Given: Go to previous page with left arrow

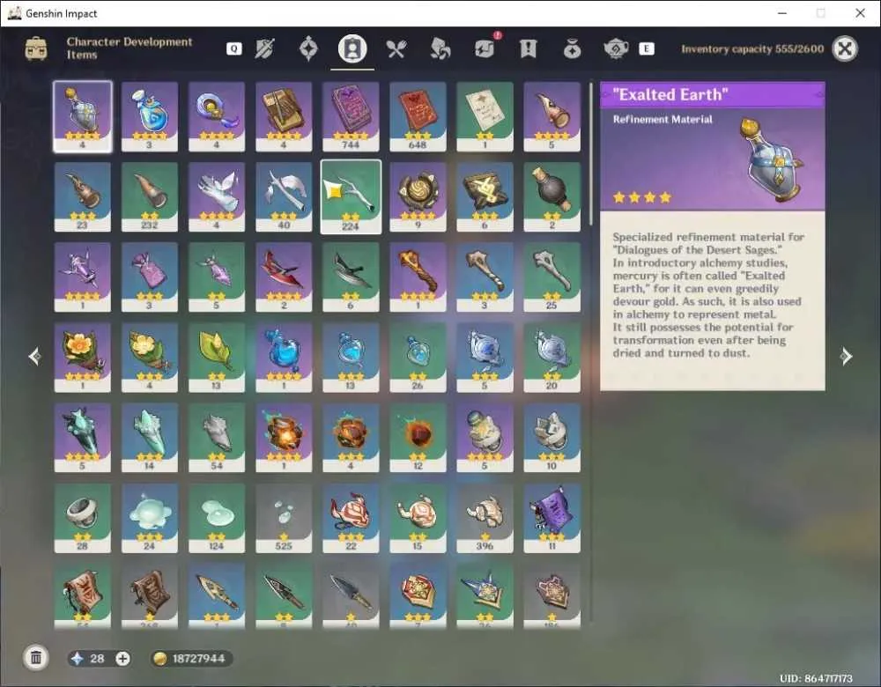Looking at the screenshot, I should (35, 356).
